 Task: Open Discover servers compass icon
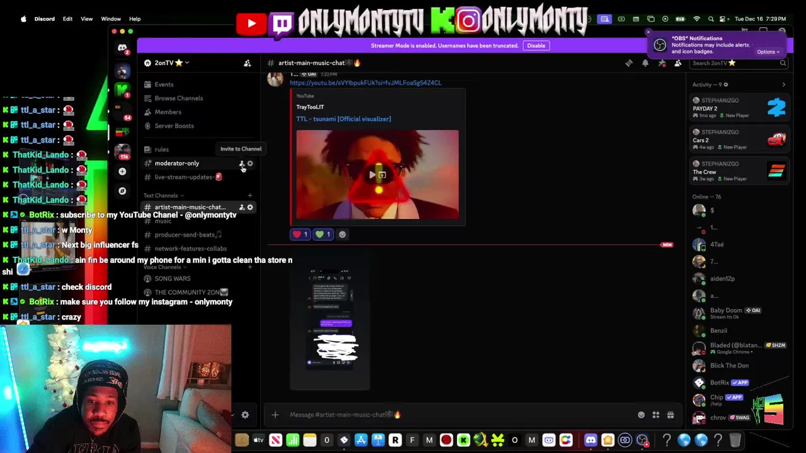tap(122, 191)
